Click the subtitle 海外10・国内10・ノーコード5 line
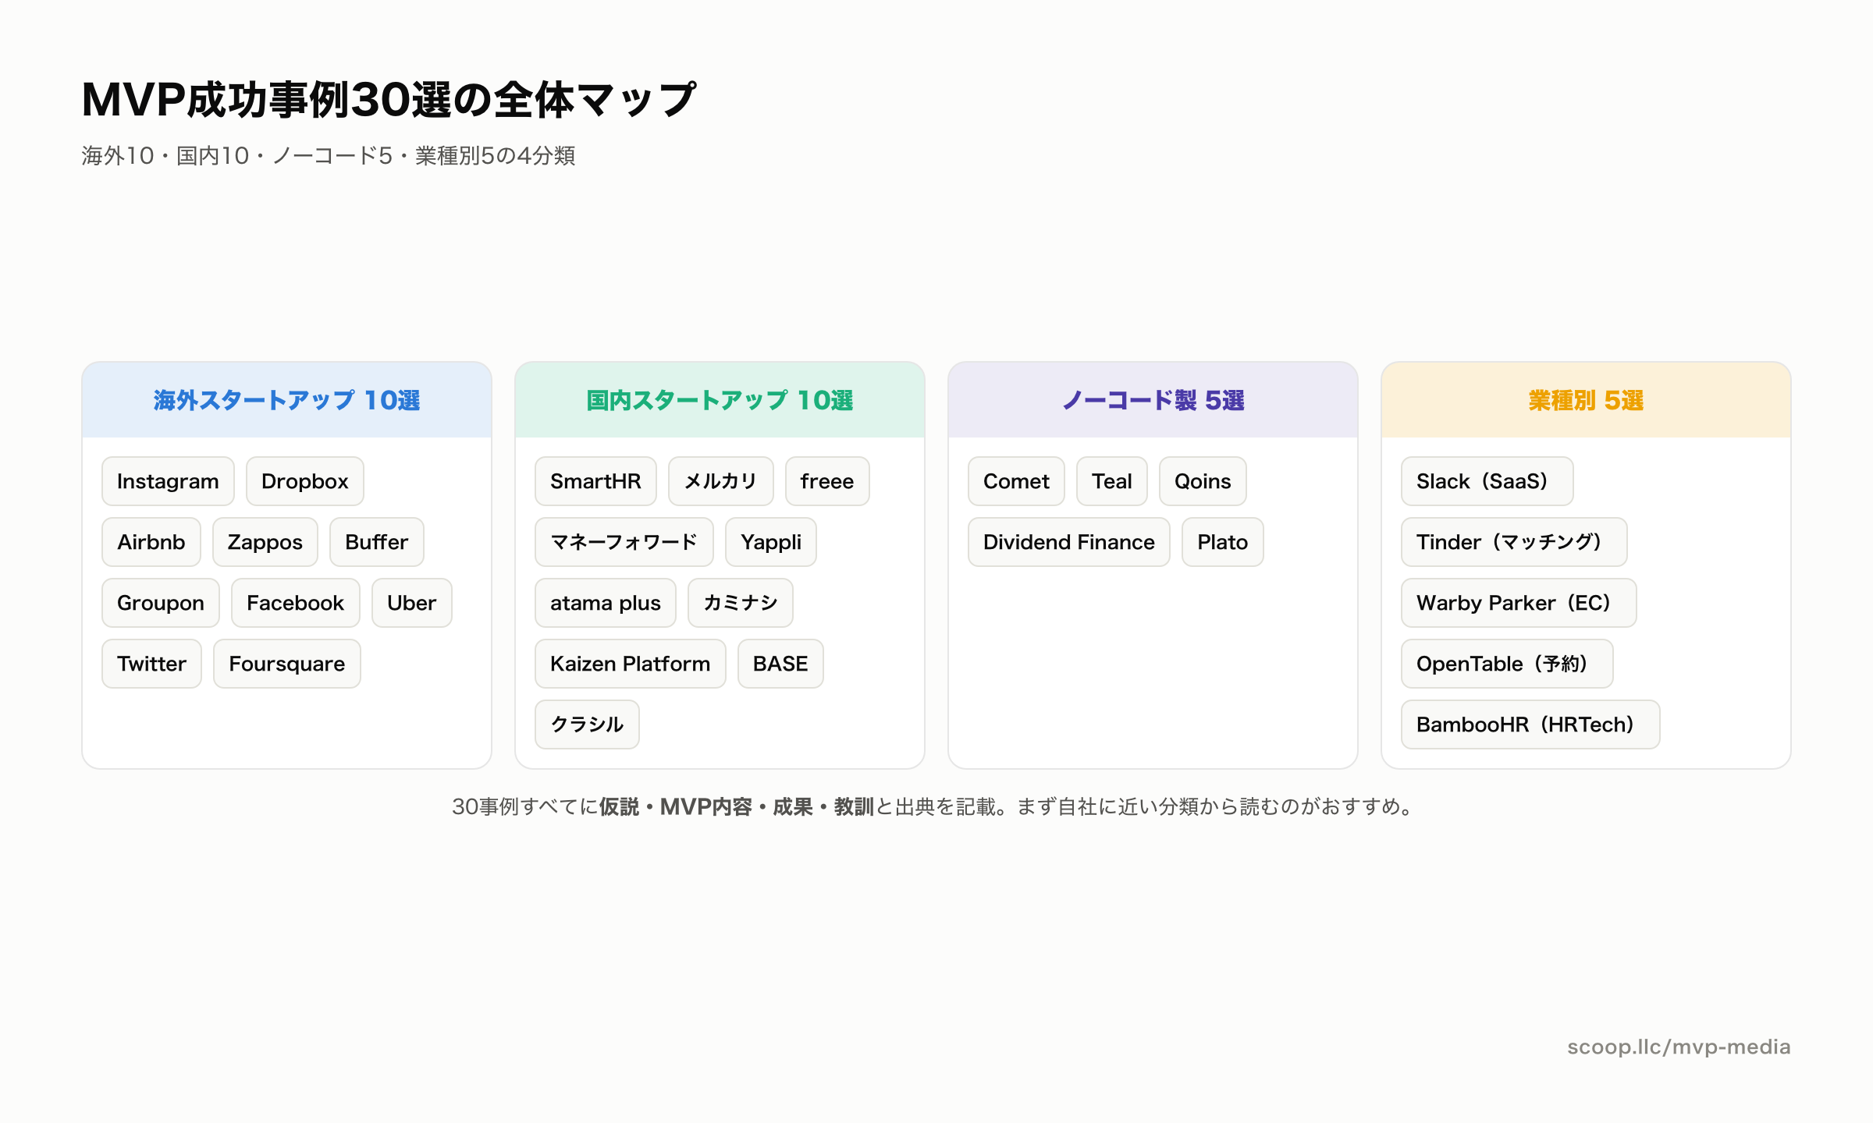This screenshot has width=1873, height=1123. [329, 156]
